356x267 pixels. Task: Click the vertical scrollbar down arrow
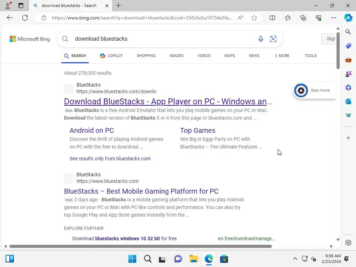pyautogui.click(x=338, y=240)
